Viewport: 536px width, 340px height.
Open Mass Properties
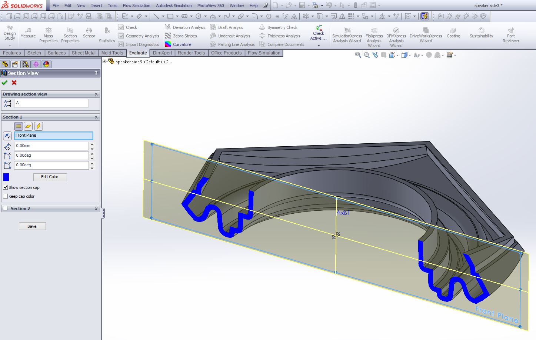(48, 35)
